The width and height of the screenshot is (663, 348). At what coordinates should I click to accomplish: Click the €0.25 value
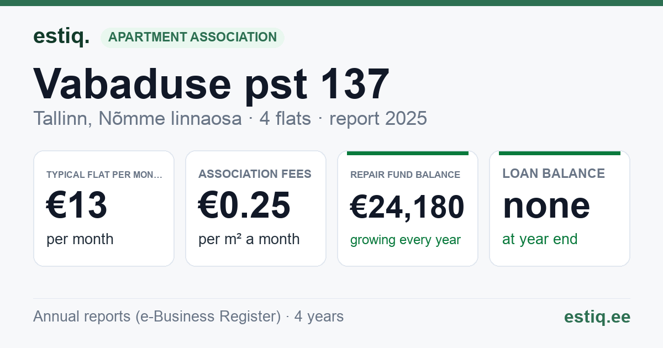tap(244, 205)
